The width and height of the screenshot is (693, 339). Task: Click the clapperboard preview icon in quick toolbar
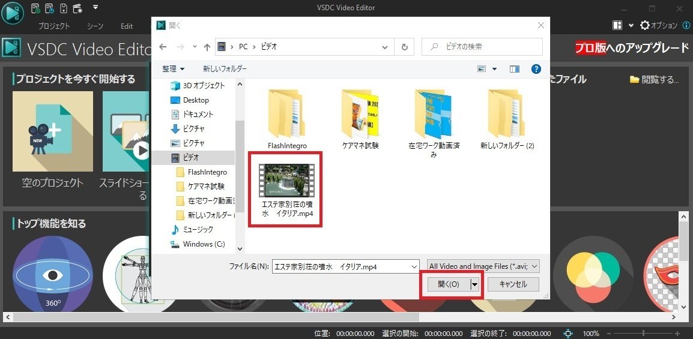click(x=78, y=8)
